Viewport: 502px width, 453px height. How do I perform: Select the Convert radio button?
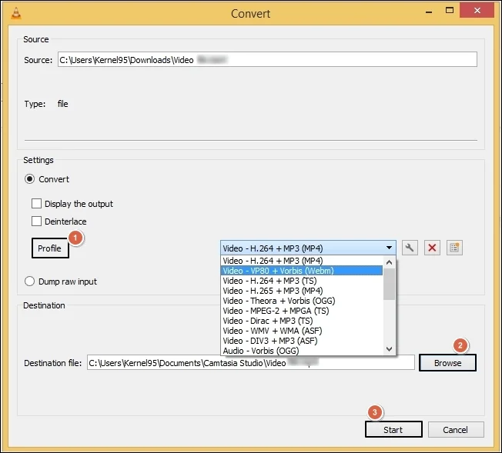(x=31, y=179)
